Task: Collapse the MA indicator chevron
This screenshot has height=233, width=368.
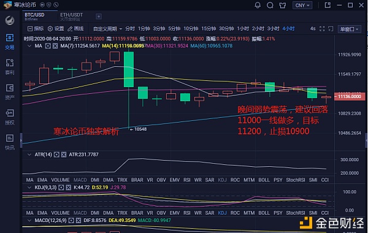Action: pos(29,46)
